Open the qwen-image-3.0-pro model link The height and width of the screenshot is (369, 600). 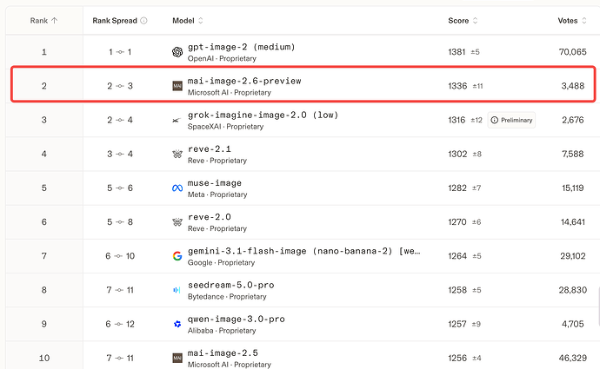pyautogui.click(x=237, y=319)
